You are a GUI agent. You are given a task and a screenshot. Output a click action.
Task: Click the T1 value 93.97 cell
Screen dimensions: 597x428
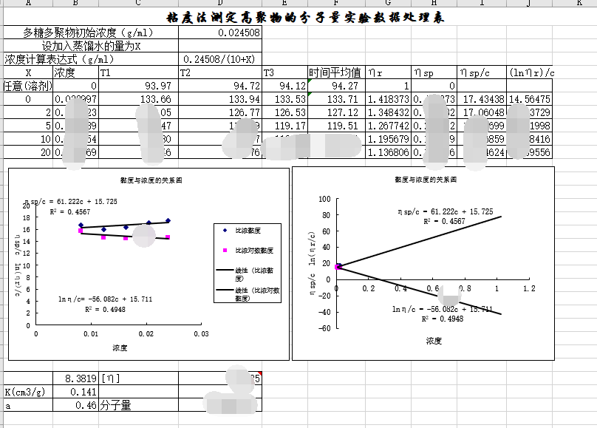[x=138, y=86]
